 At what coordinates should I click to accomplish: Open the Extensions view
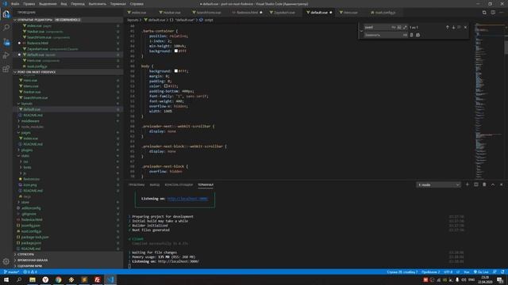tap(6, 69)
